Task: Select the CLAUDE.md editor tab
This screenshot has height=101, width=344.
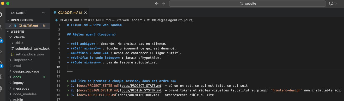Action: click(68, 12)
